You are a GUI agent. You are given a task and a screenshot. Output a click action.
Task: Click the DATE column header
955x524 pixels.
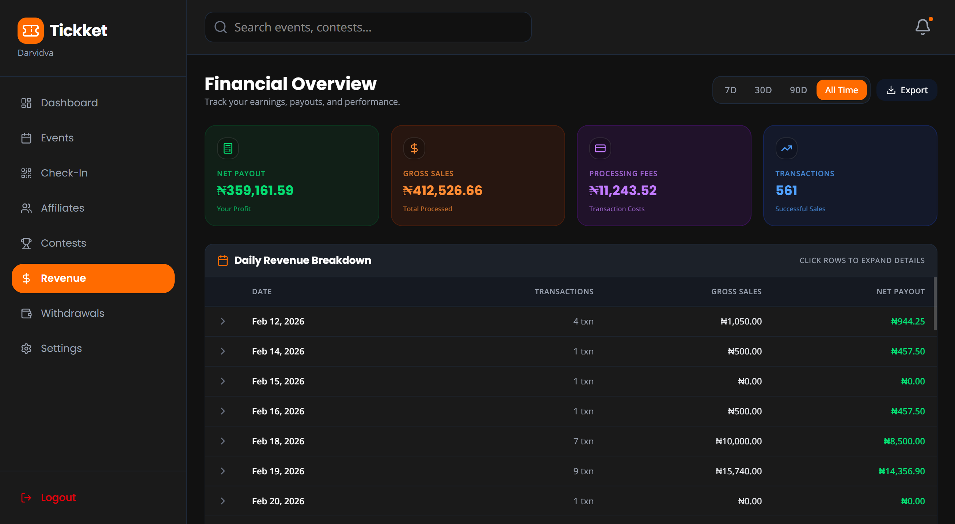tap(262, 292)
